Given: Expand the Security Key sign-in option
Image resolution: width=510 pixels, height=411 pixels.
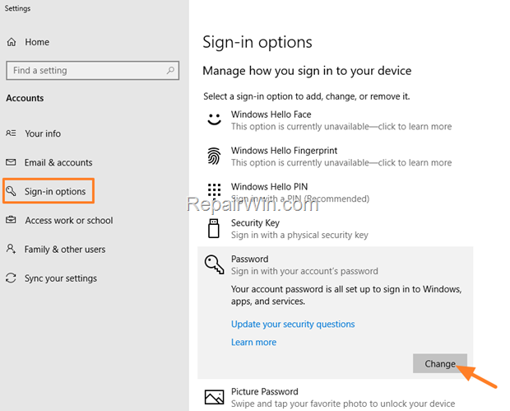Looking at the screenshot, I should click(335, 228).
